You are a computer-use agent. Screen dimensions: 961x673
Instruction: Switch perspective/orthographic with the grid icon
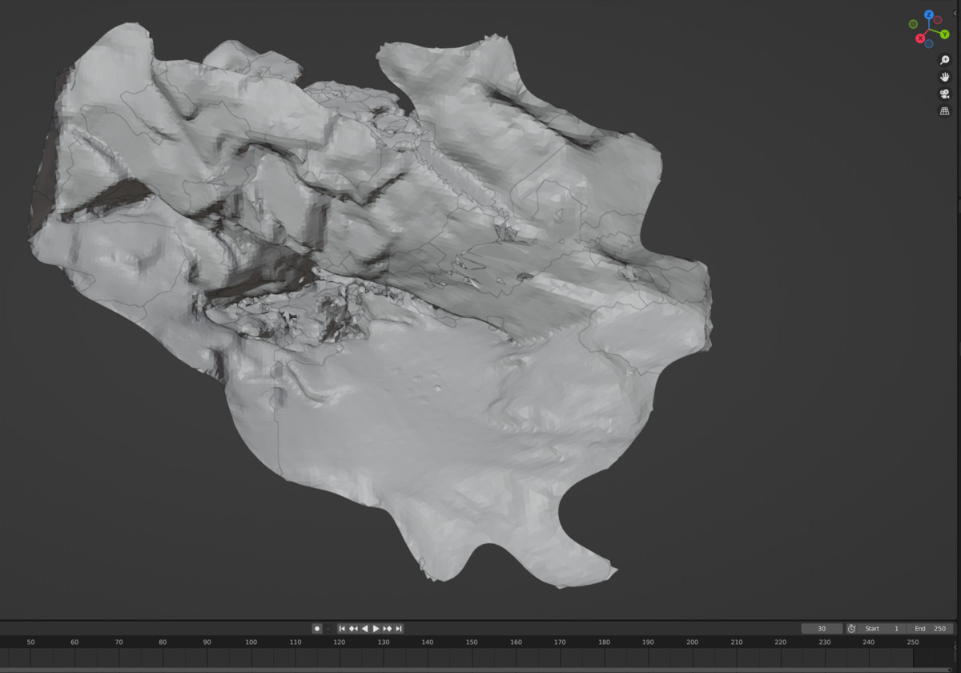[944, 111]
